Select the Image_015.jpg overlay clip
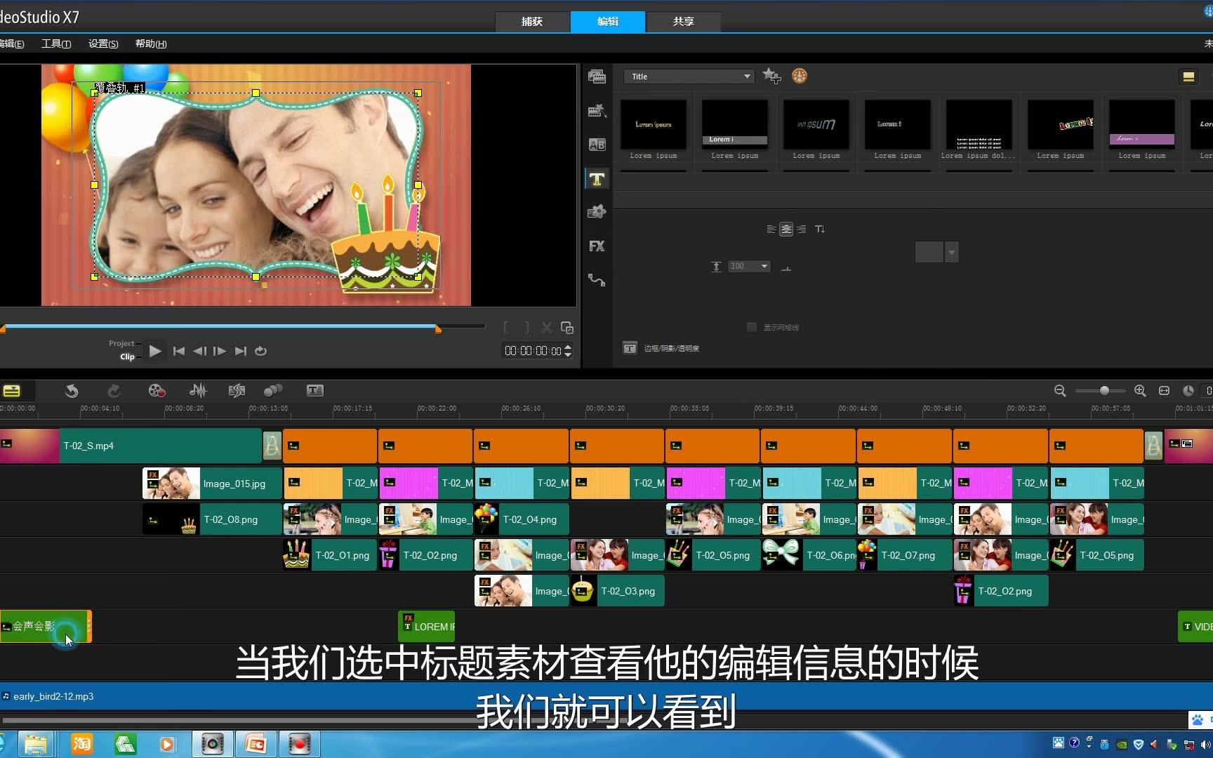Viewport: 1213px width, 758px height. point(212,484)
